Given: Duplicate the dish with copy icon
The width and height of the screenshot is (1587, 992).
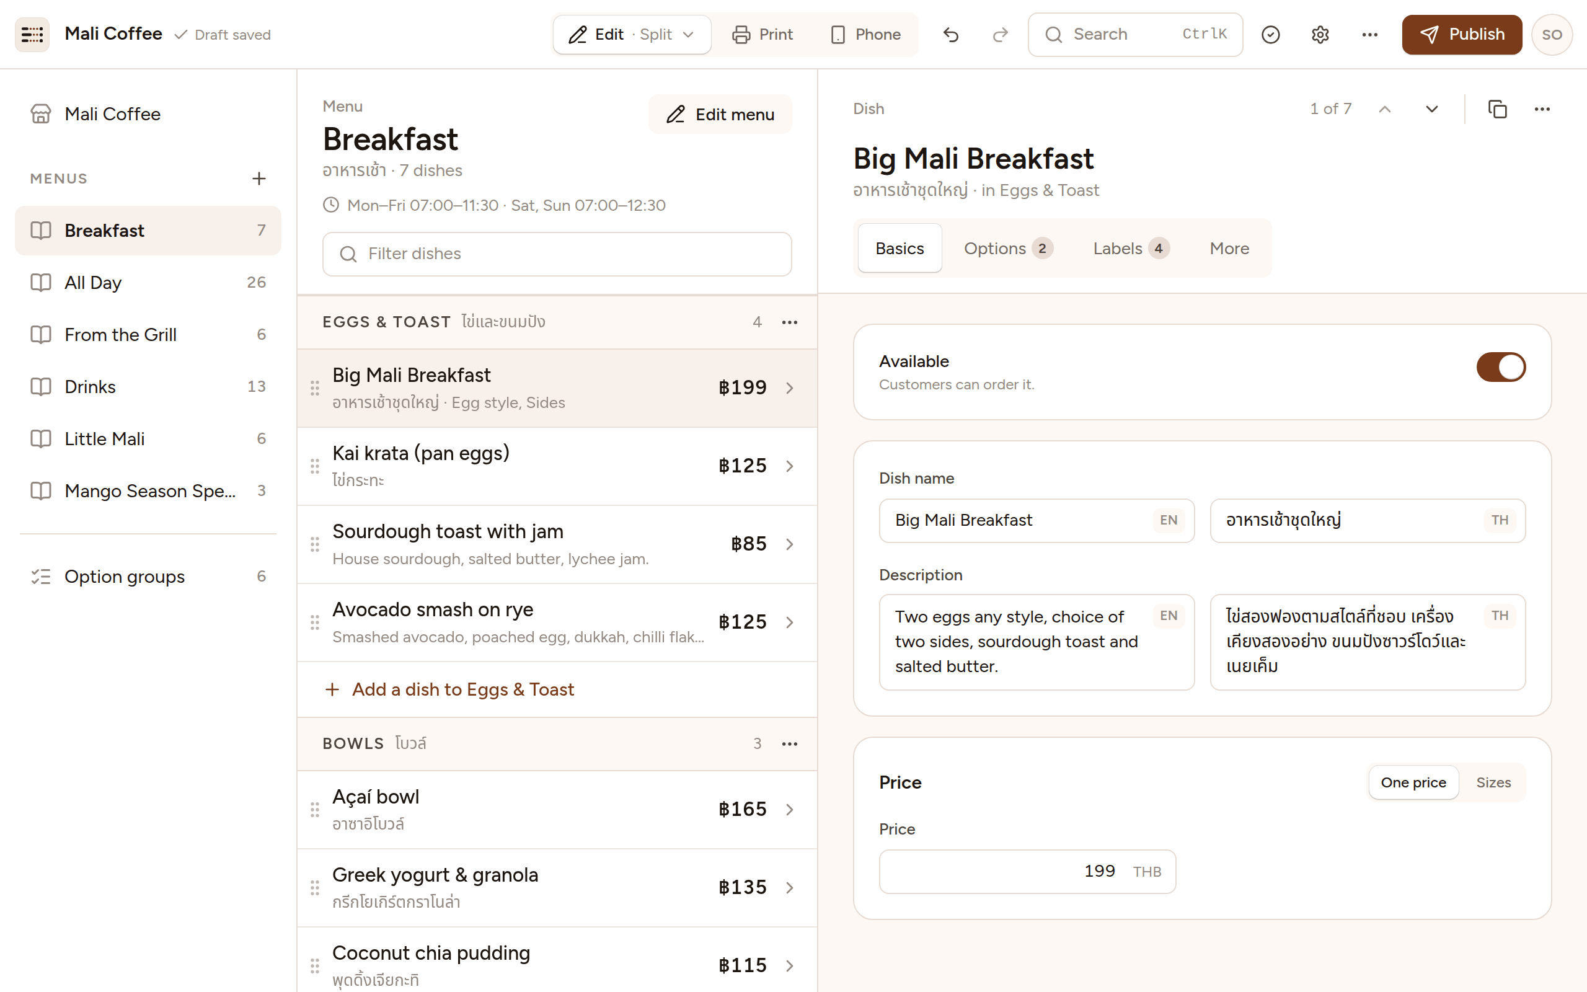Looking at the screenshot, I should 1497,109.
